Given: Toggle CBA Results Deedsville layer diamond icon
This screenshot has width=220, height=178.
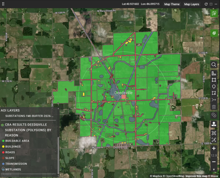Looking at the screenshot, I should pyautogui.click(x=2, y=125).
